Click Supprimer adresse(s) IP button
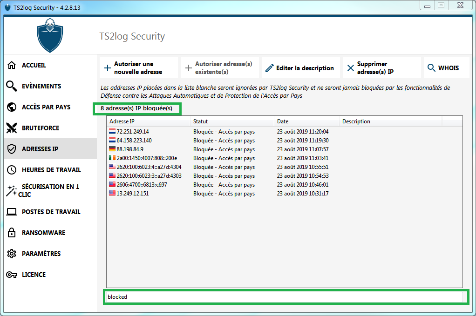The height and width of the screenshot is (316, 476). [x=382, y=68]
